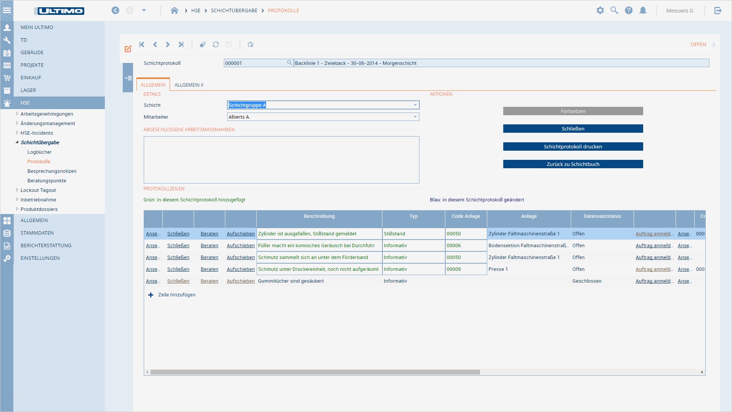Open the Einkauf menu section
732x412 pixels.
(31, 77)
